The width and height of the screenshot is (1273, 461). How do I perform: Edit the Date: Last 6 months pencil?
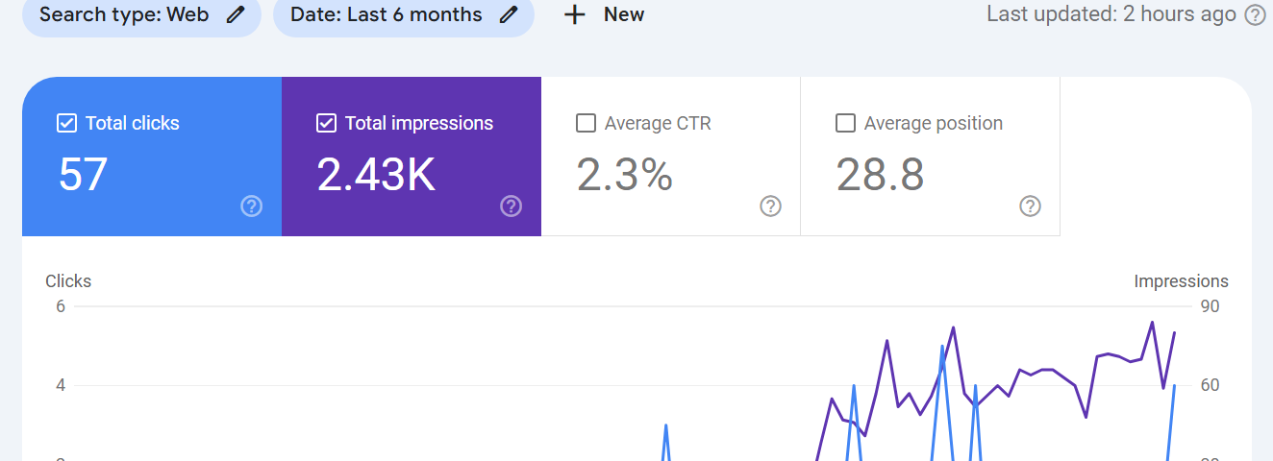click(510, 15)
